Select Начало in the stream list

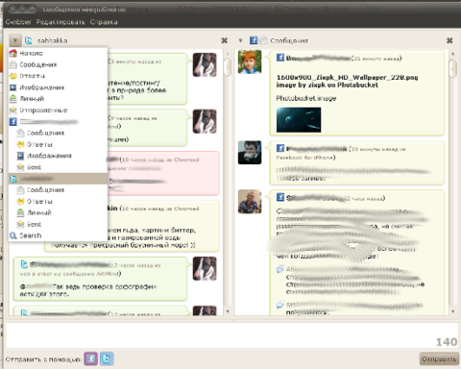58,53
